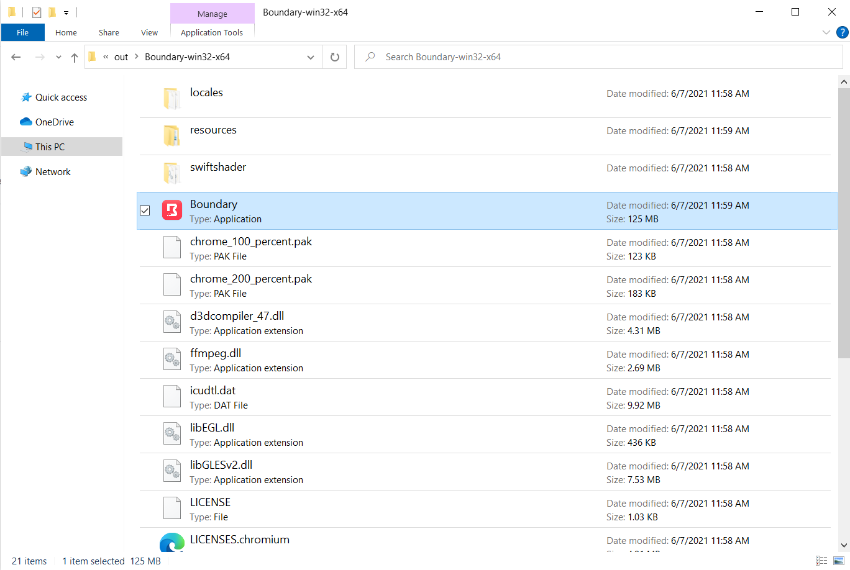Click scrollbar down arrow
The height and width of the screenshot is (570, 850).
(844, 545)
